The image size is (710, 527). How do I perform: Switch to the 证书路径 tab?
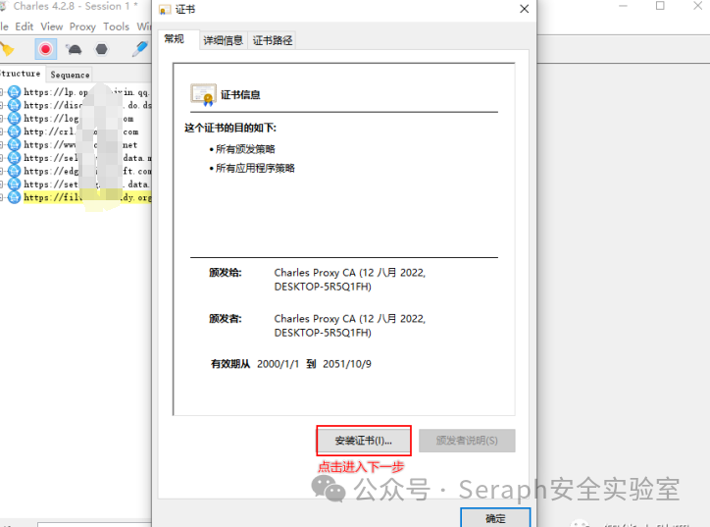(273, 40)
